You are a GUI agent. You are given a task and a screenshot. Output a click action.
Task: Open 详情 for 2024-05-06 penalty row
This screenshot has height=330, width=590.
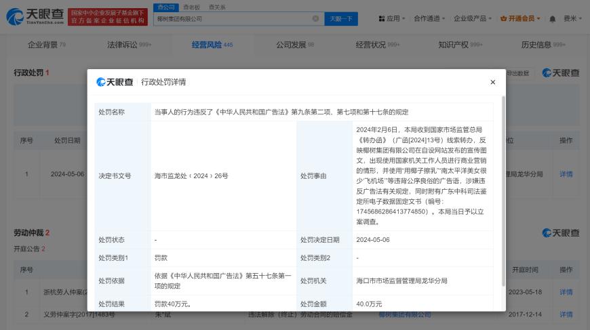(566, 174)
